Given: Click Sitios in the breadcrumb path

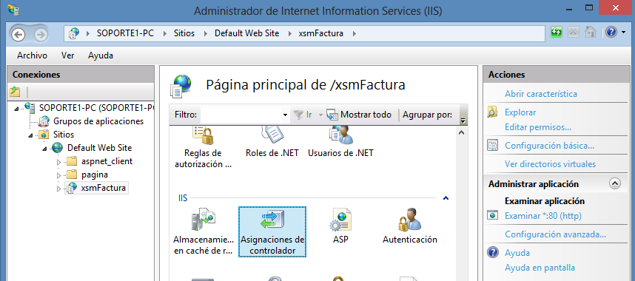Looking at the screenshot, I should tap(184, 33).
